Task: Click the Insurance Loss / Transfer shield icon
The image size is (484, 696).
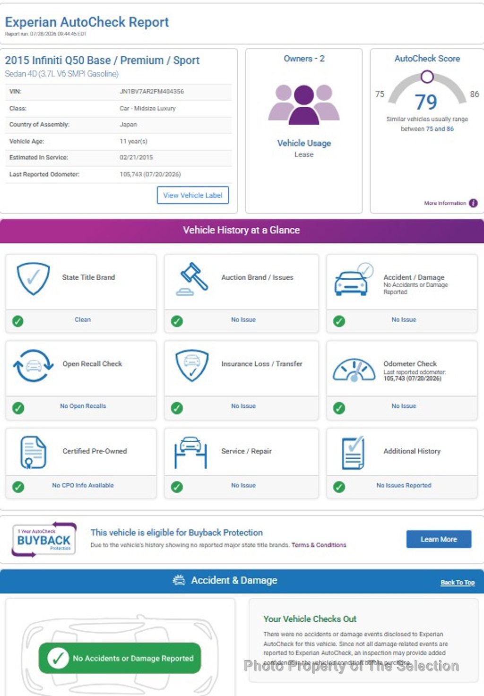Action: [x=192, y=365]
